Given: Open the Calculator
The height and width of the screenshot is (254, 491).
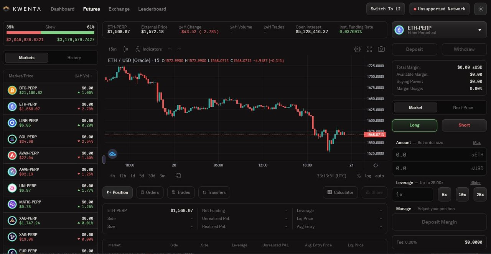Looking at the screenshot, I should click(341, 192).
